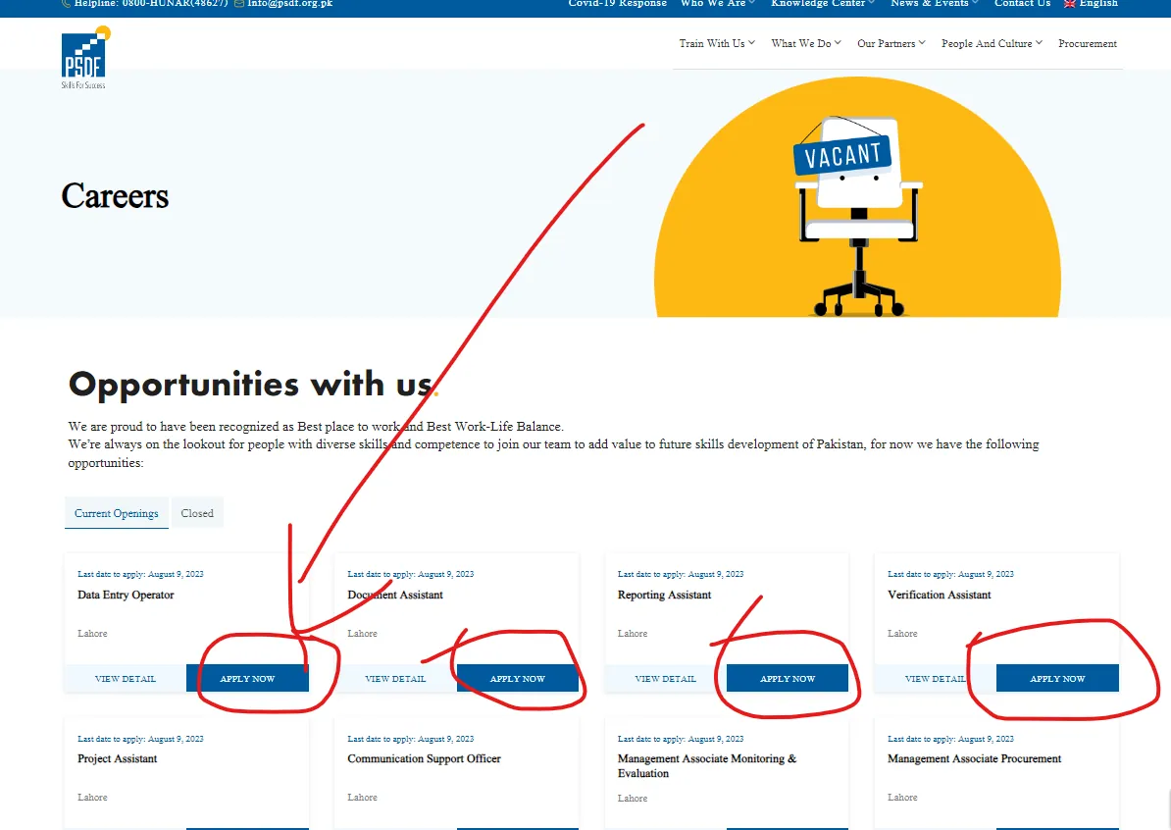
Task: Click the helpline number text
Action: click(151, 3)
